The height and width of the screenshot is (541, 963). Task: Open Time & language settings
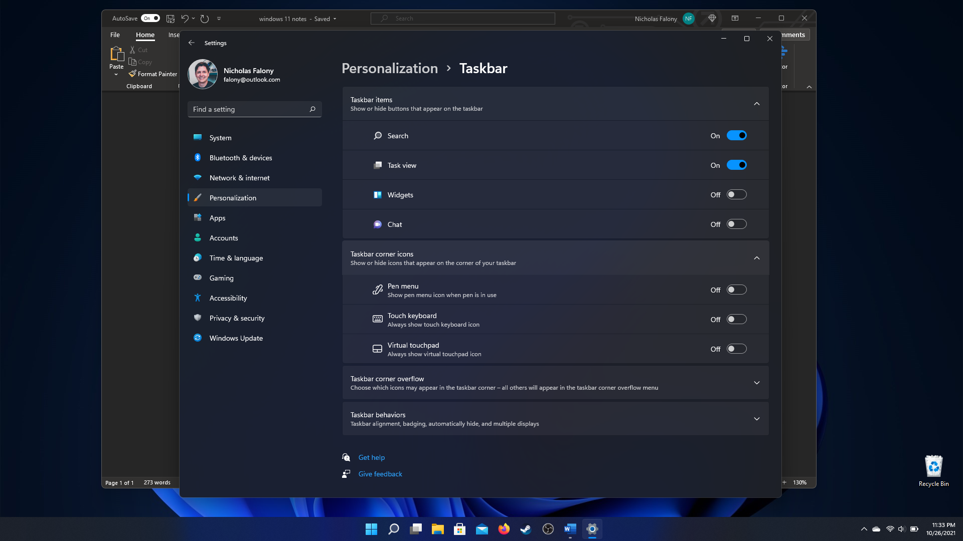point(255,258)
